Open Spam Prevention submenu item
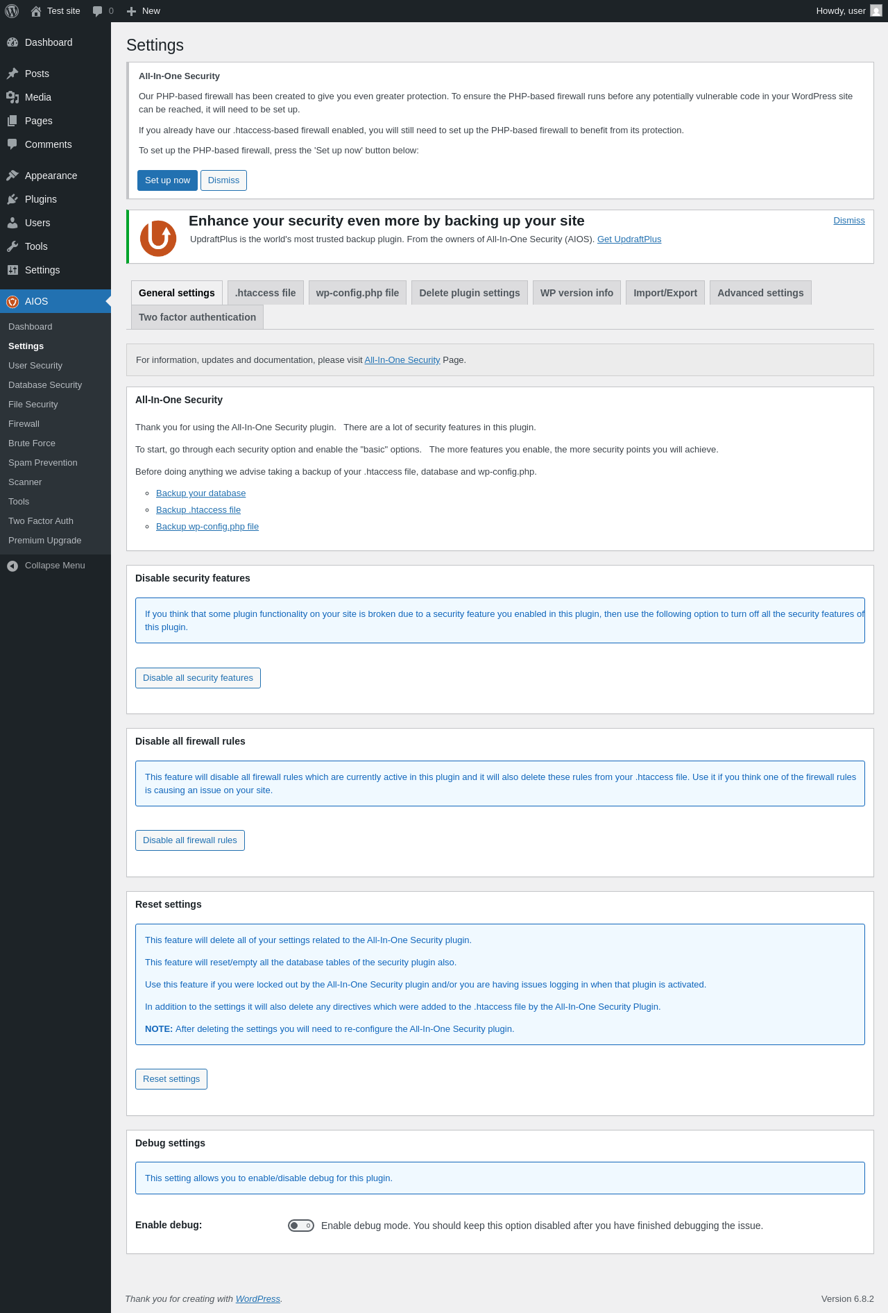 (55, 463)
